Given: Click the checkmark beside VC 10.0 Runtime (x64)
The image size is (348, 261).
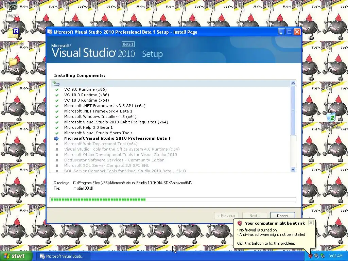Looking at the screenshot, I should pos(57,101).
